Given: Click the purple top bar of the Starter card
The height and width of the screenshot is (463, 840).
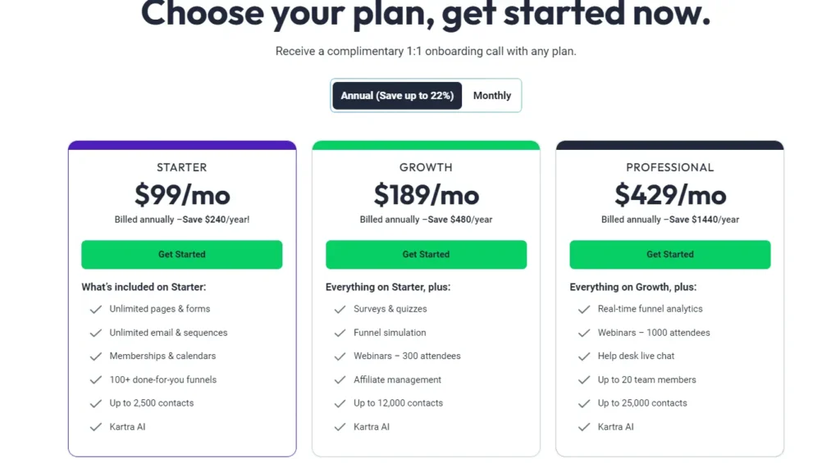Looking at the screenshot, I should 182,145.
